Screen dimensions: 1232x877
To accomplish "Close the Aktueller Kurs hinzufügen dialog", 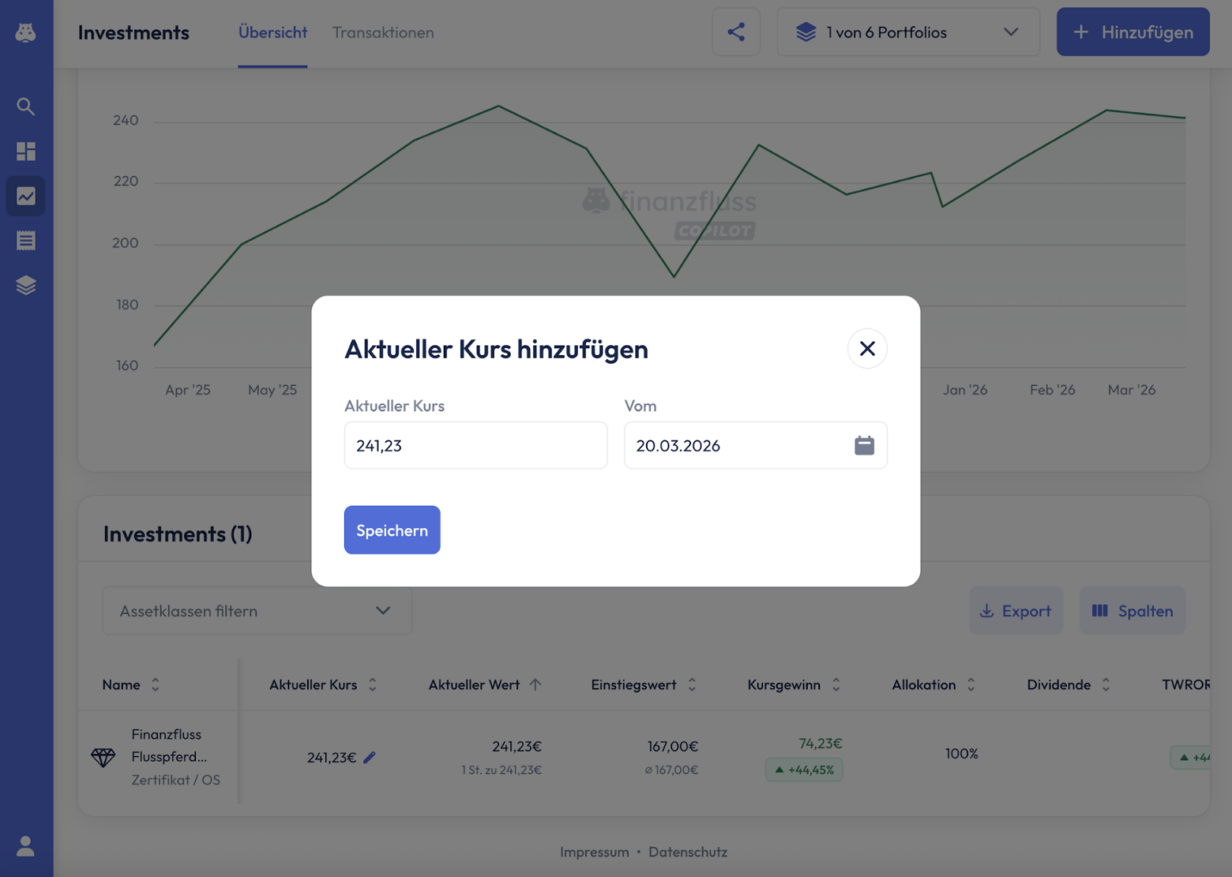I will [x=867, y=348].
